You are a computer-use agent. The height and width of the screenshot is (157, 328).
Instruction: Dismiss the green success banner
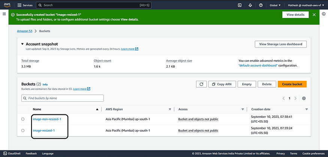click(x=314, y=15)
